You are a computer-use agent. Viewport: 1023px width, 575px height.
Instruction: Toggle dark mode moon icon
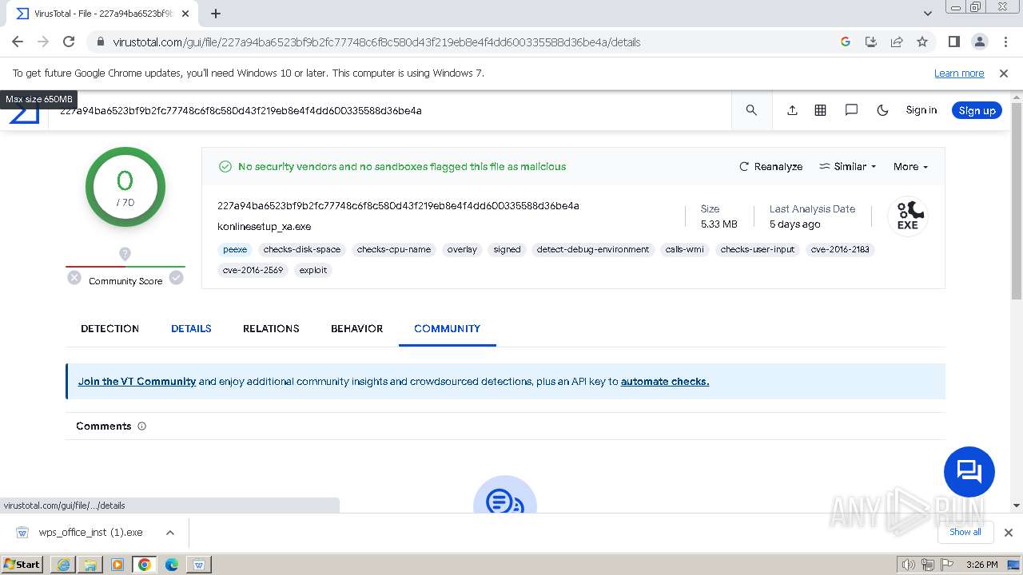click(882, 110)
